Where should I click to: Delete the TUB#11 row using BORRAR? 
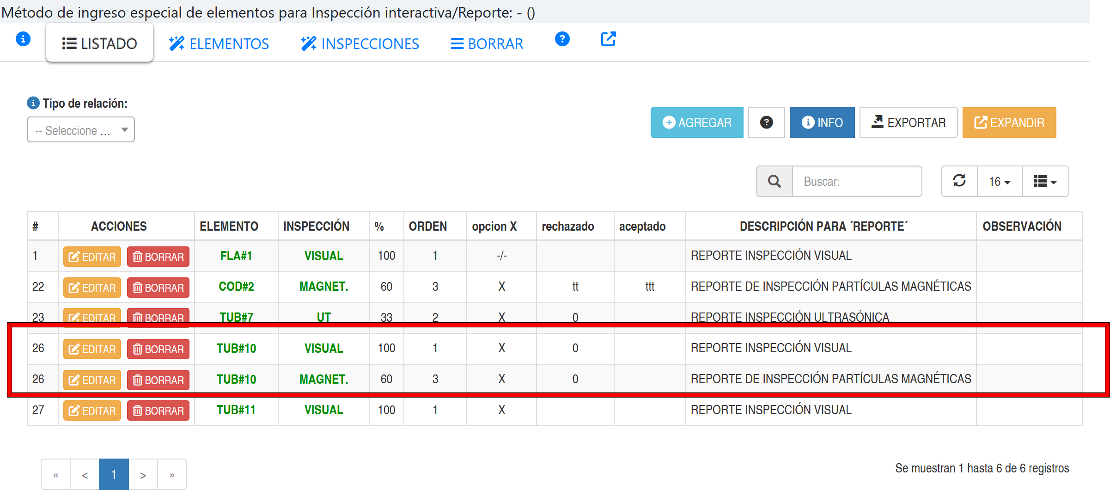pyautogui.click(x=158, y=410)
